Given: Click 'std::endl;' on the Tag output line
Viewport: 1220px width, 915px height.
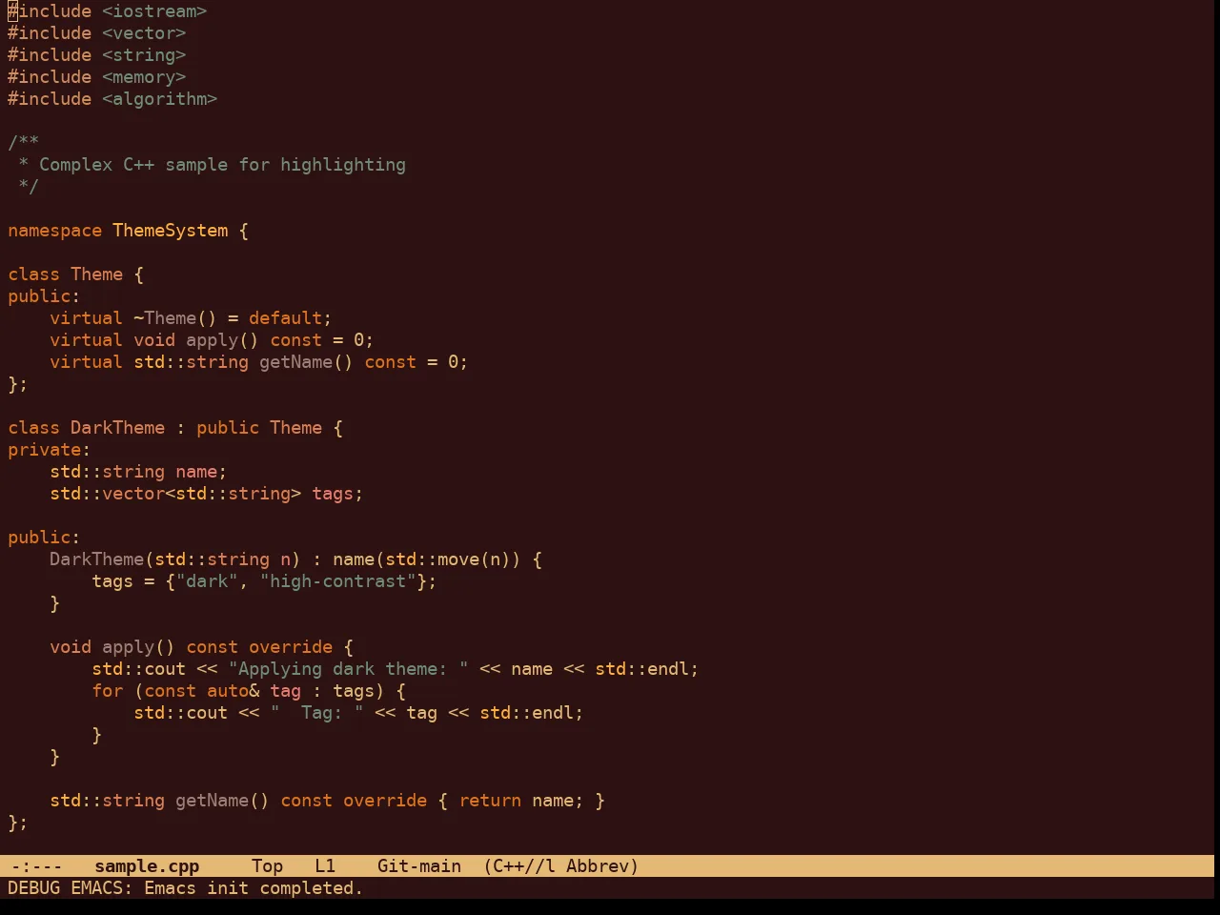Looking at the screenshot, I should coord(532,713).
